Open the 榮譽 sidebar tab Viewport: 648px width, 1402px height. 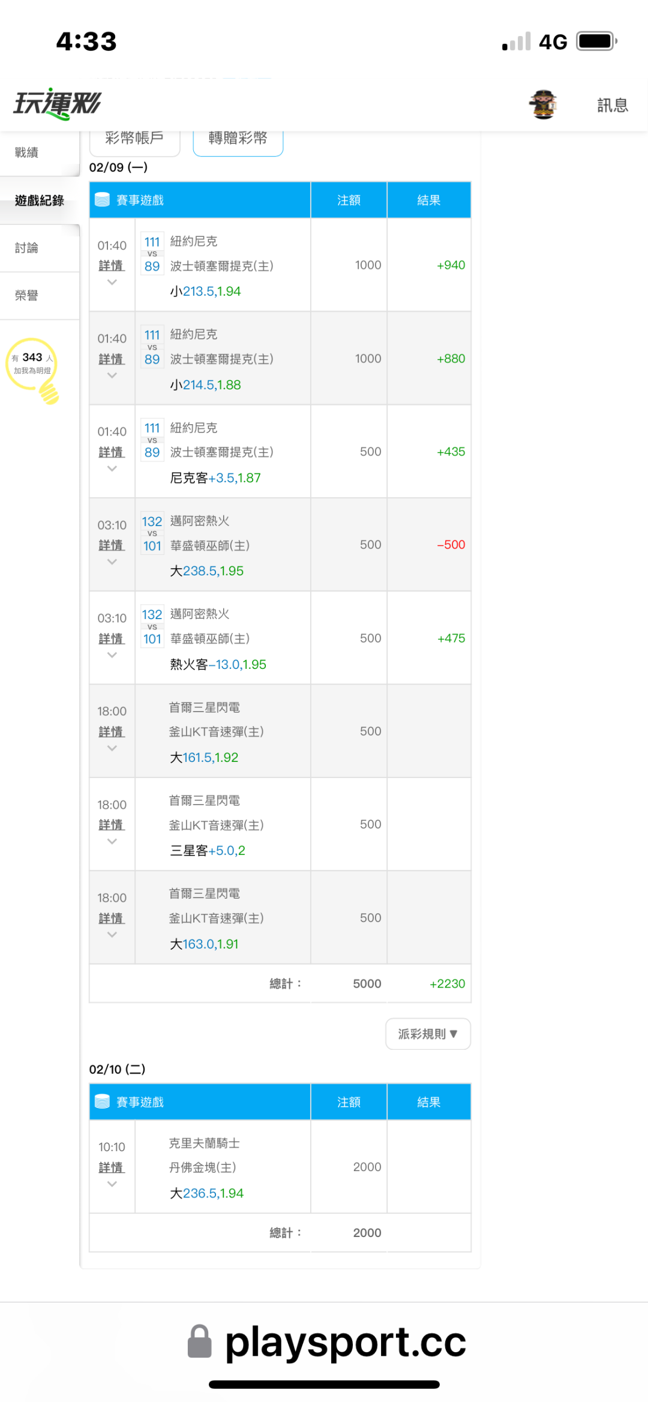coord(27,295)
